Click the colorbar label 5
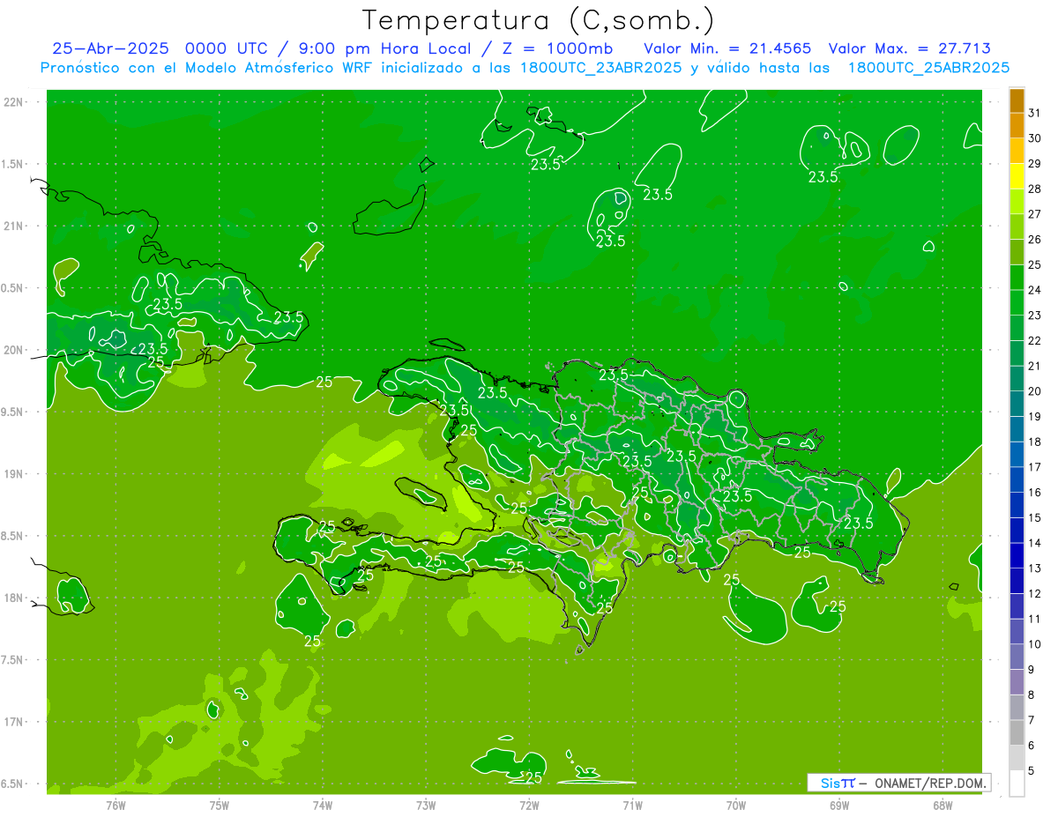The image size is (1058, 817). click(x=1032, y=770)
